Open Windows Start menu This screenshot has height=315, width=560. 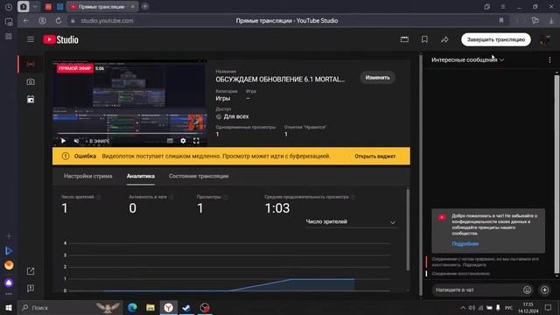[9, 307]
